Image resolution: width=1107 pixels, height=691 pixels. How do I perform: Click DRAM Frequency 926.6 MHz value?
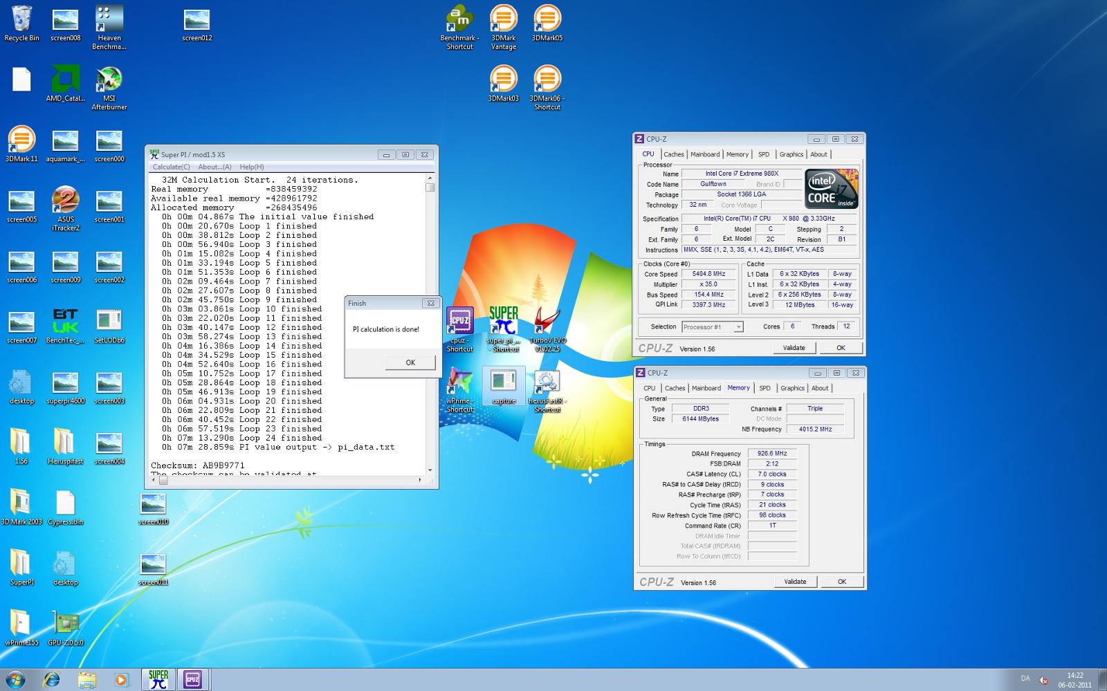[771, 454]
